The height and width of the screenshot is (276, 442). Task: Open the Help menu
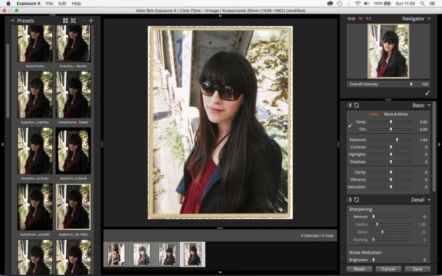pos(76,4)
